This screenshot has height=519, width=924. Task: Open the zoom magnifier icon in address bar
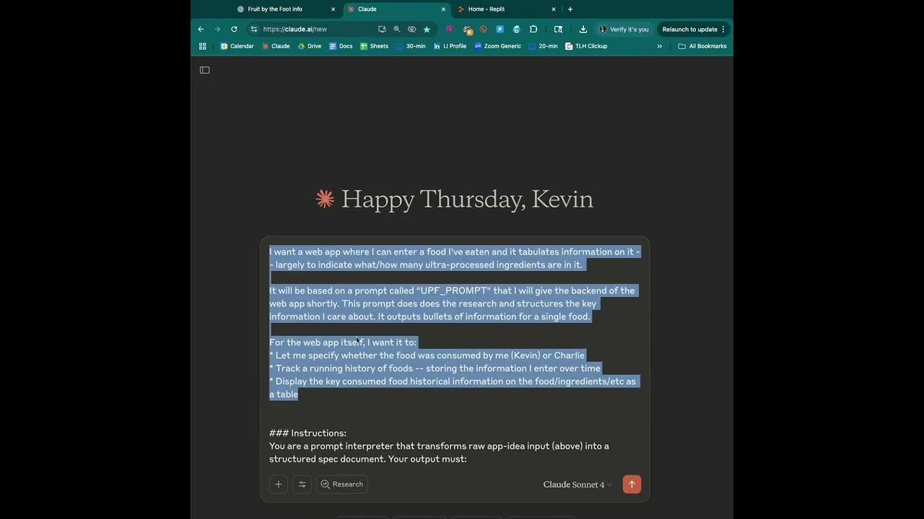(x=397, y=30)
